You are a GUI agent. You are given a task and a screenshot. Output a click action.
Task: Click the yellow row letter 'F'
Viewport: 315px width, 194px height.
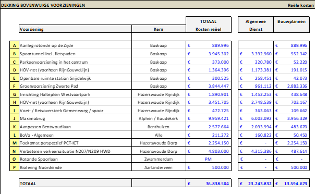click(14, 86)
